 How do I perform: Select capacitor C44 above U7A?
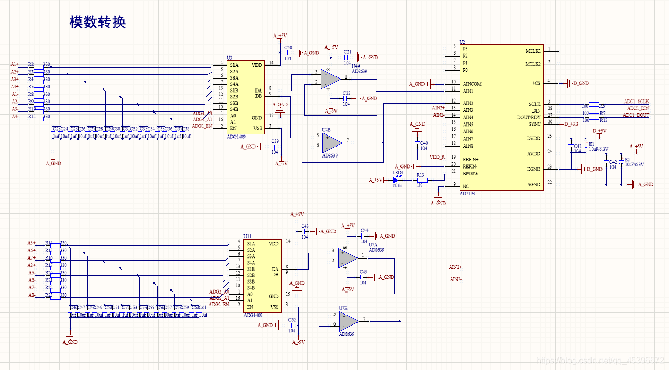point(364,236)
